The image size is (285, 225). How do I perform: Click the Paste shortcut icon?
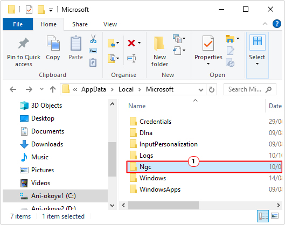93,62
